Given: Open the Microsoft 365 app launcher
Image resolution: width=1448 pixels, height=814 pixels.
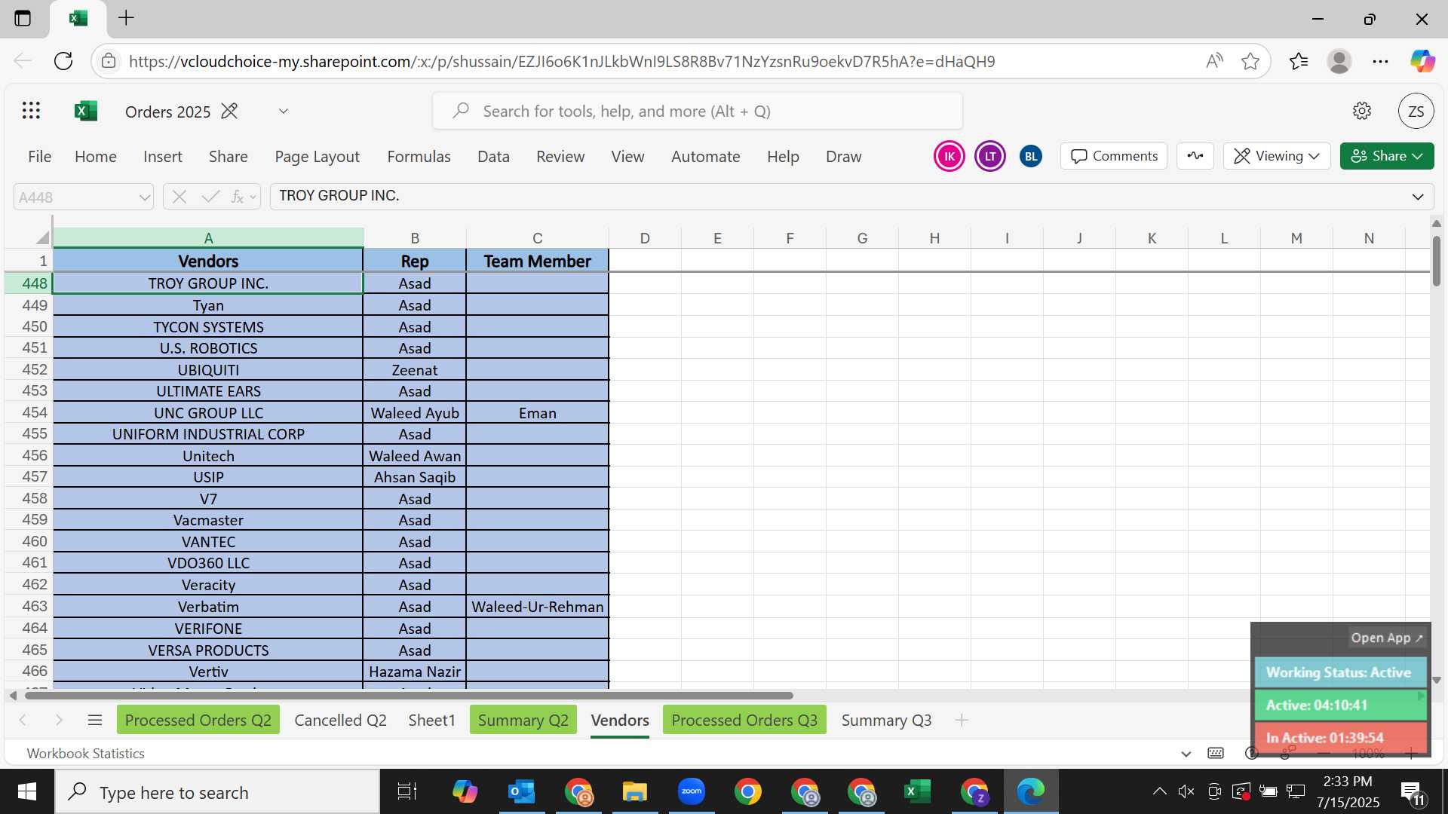Looking at the screenshot, I should click(x=31, y=111).
